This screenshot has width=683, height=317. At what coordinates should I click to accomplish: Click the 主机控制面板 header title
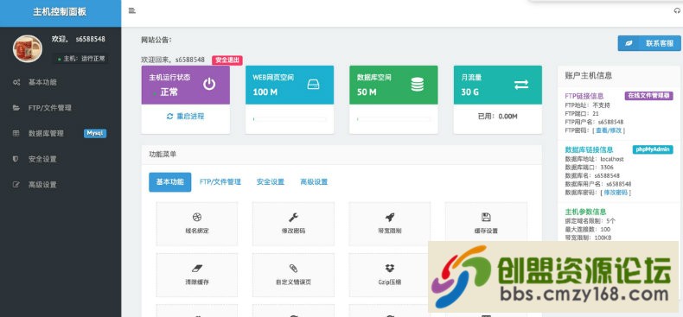point(60,12)
